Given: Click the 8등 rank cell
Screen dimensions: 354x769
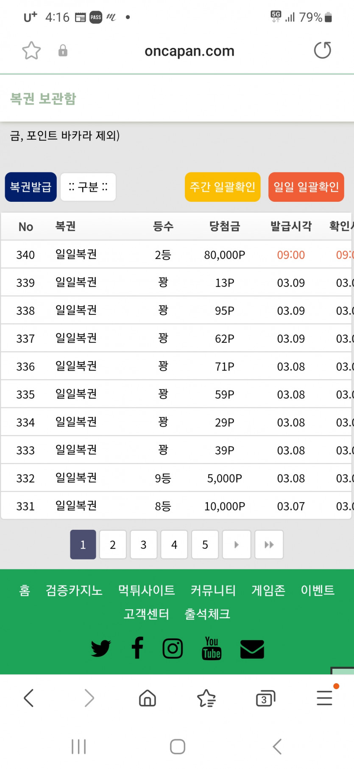Looking at the screenshot, I should 163,506.
